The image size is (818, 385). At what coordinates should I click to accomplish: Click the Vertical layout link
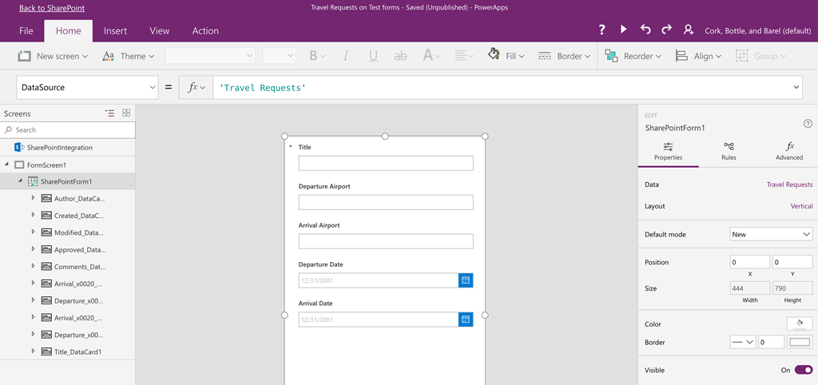tap(802, 206)
